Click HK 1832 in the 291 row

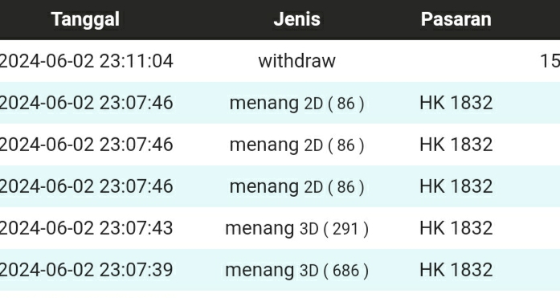coord(456,228)
